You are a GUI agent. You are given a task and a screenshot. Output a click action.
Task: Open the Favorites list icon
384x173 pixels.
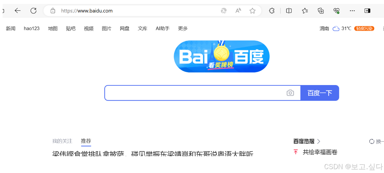305,11
